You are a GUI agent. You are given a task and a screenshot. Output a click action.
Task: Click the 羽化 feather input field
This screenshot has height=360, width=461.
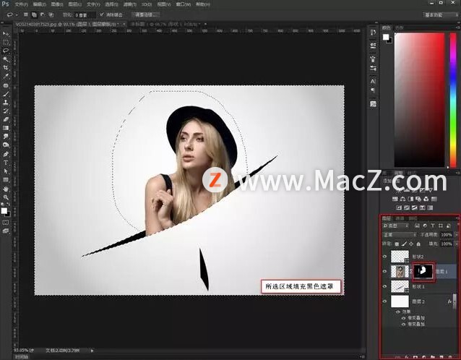pos(85,14)
